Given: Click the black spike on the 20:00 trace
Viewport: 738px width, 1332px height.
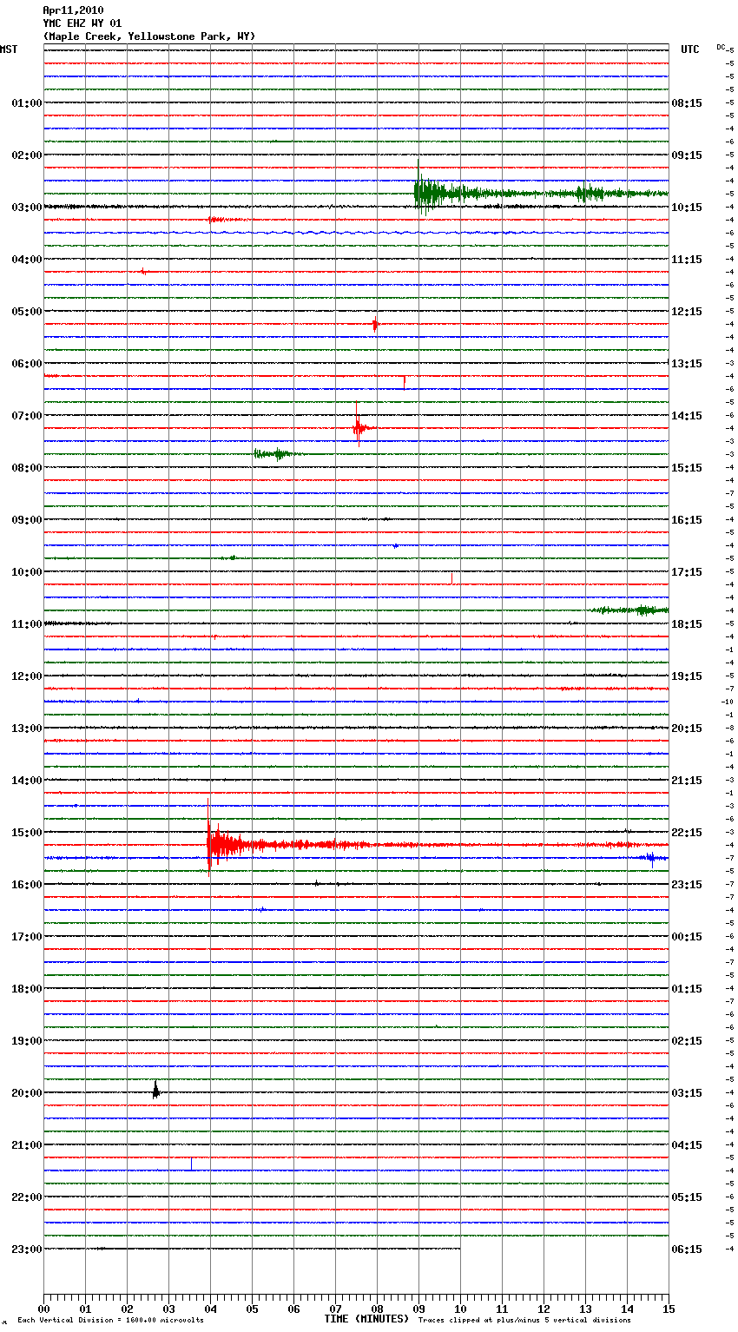Looking at the screenshot, I should tap(155, 1091).
